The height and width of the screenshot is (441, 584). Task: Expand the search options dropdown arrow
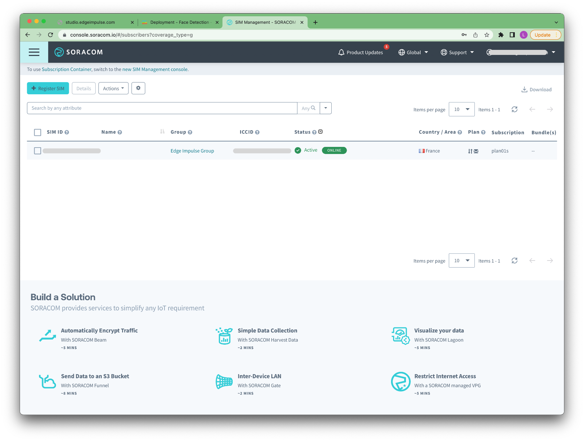[x=326, y=108]
